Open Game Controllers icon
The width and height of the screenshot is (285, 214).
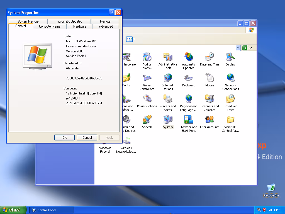pos(147,82)
